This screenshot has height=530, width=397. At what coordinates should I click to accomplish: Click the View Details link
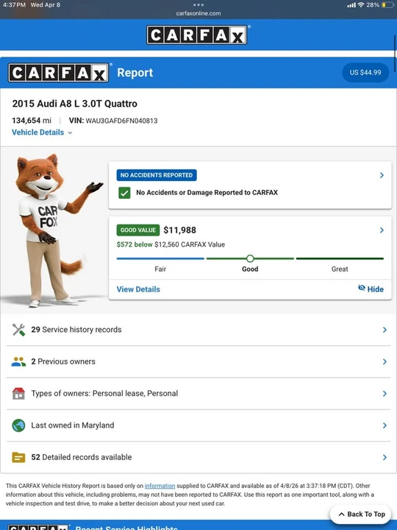(138, 289)
